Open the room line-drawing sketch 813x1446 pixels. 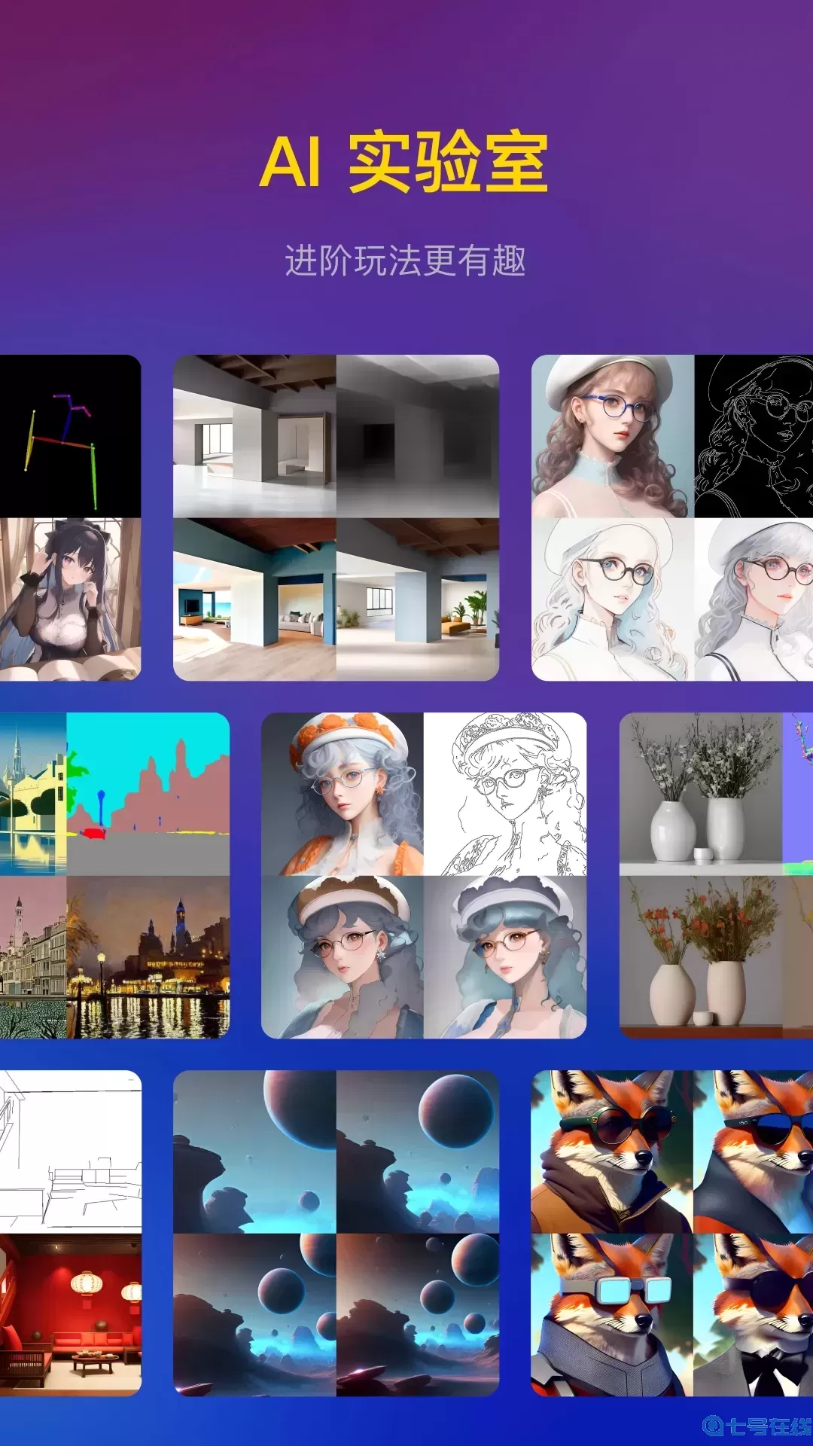[69, 1151]
